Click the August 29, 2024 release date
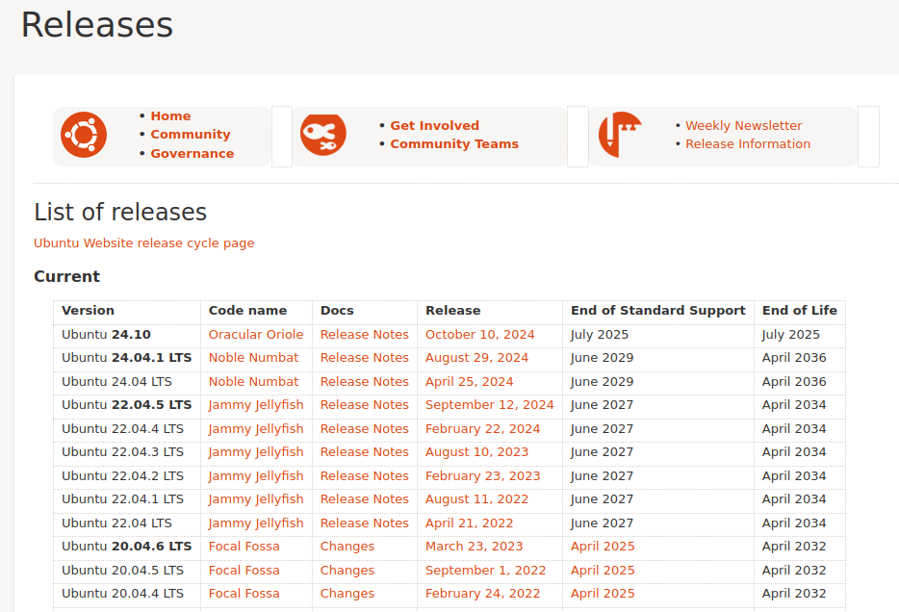899x612 pixels. point(476,358)
